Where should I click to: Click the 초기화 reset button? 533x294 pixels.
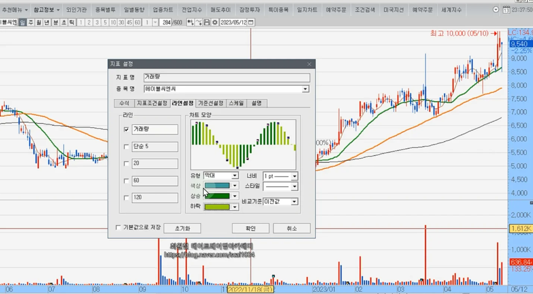click(x=182, y=228)
